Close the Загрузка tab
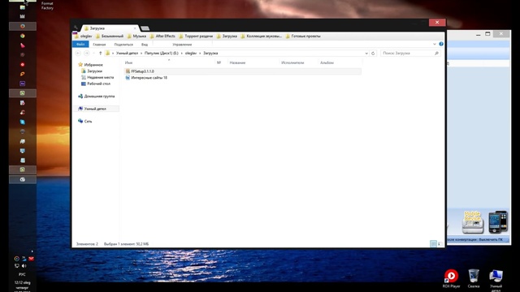Screen dimensions: 520x292 [135, 28]
